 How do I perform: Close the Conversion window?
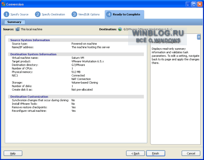pyautogui.click(x=200, y=4)
